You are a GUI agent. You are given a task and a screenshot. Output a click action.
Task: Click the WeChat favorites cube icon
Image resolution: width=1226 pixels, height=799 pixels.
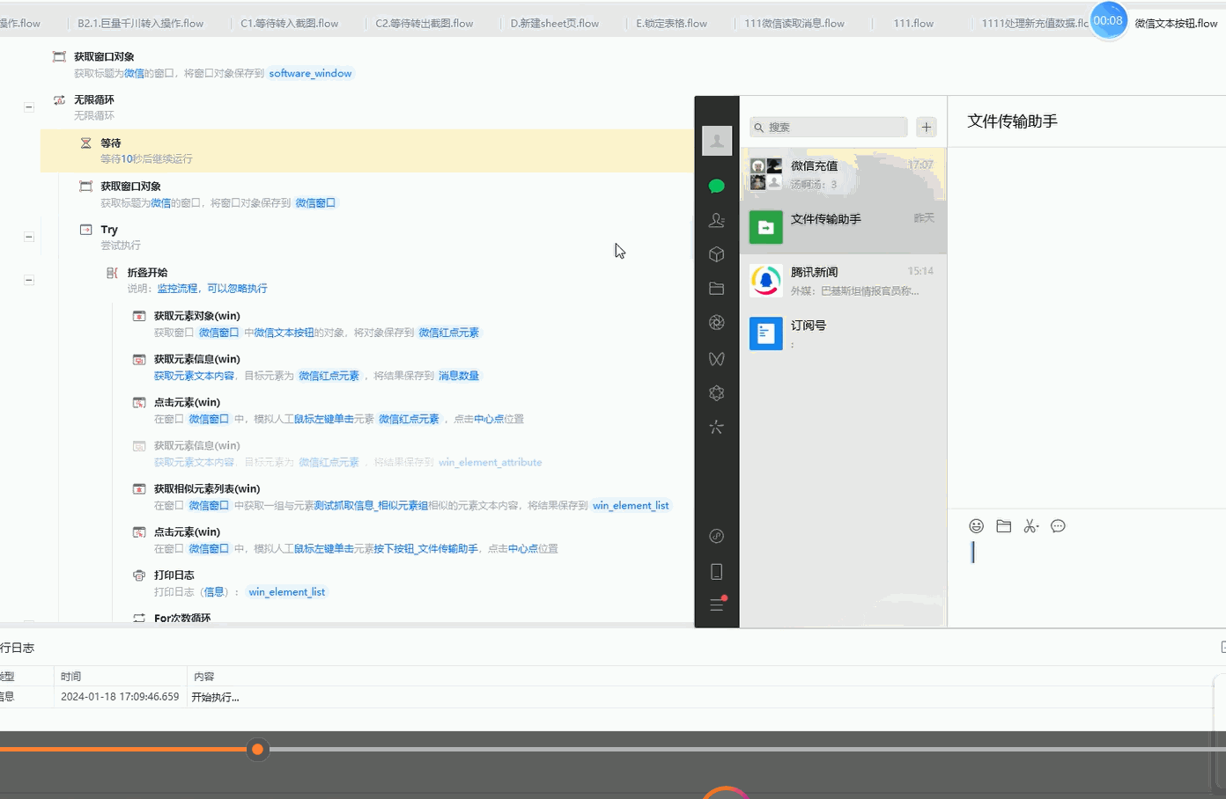717,254
